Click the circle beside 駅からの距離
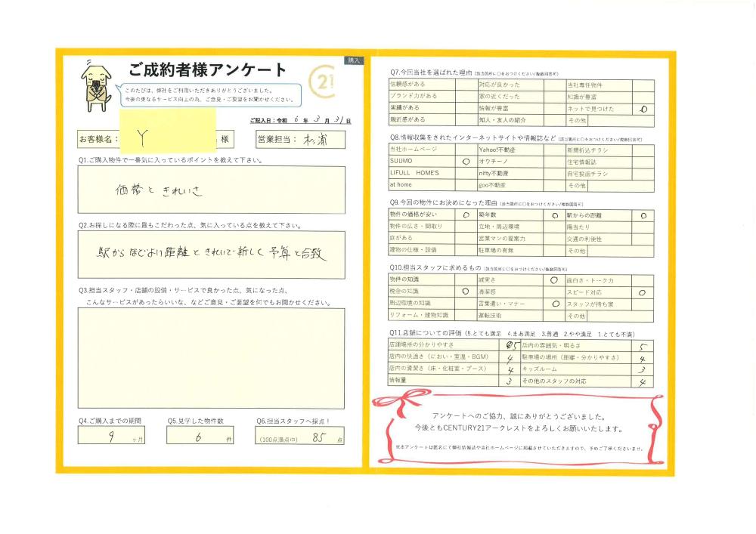Image resolution: width=756 pixels, height=534 pixels. (x=643, y=215)
